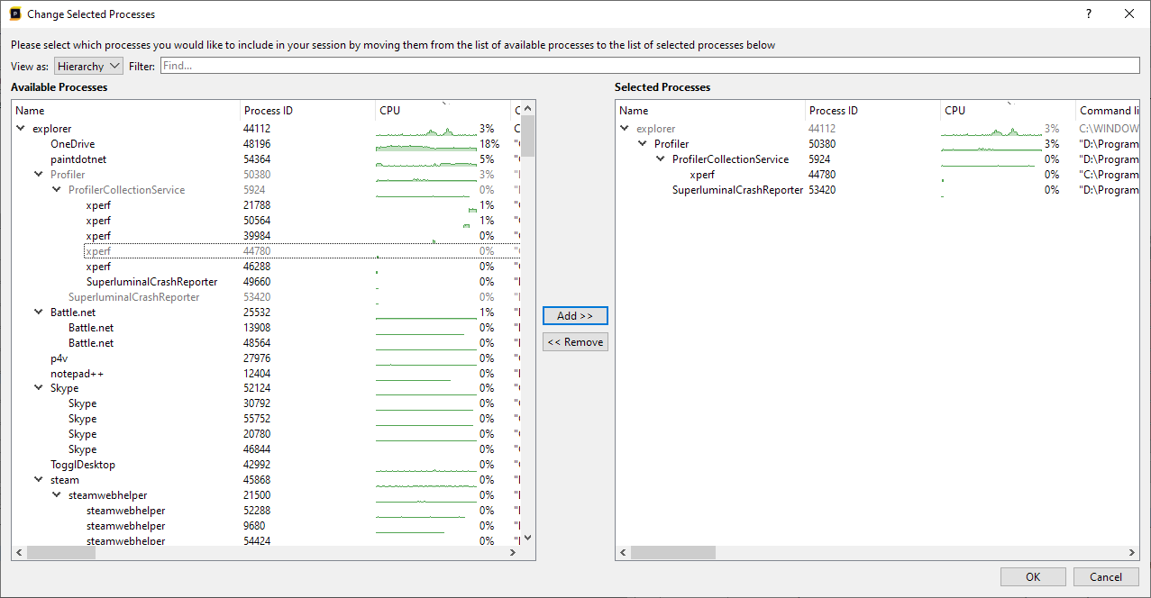Click the Superluminal app icon in title bar
Viewport: 1151px width, 598px height.
click(15, 14)
